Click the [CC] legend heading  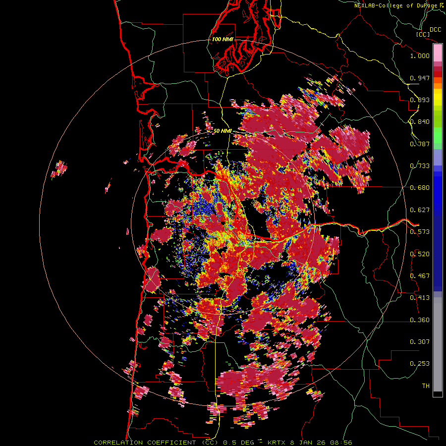point(423,34)
